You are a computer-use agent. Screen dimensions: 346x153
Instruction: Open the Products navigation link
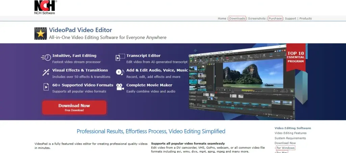[305, 18]
